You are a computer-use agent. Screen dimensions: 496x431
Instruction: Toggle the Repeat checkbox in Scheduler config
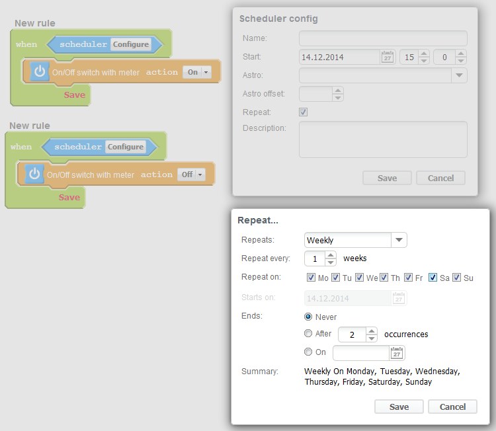click(x=304, y=112)
